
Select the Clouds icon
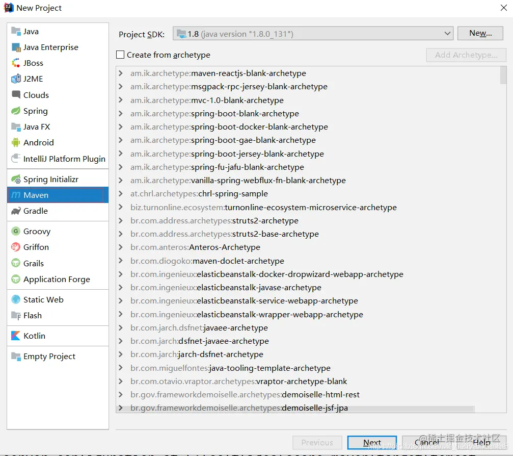pyautogui.click(x=16, y=95)
